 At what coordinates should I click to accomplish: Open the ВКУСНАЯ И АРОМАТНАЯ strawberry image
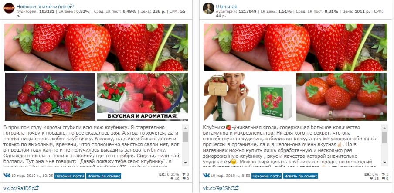point(142,97)
